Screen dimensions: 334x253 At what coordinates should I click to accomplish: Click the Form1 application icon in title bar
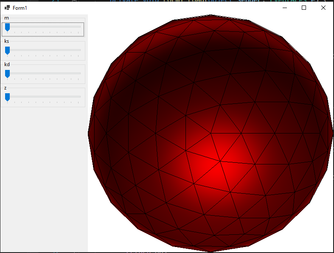click(7, 8)
